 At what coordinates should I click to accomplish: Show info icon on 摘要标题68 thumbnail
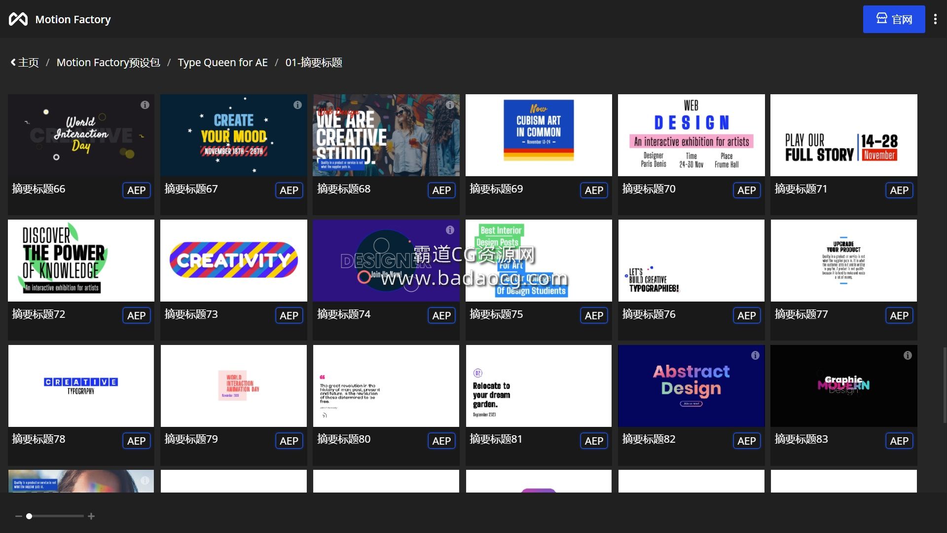tap(450, 105)
